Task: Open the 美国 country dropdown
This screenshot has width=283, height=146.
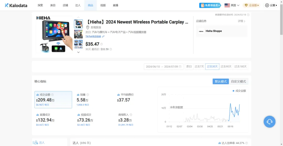Action: (x=232, y=6)
